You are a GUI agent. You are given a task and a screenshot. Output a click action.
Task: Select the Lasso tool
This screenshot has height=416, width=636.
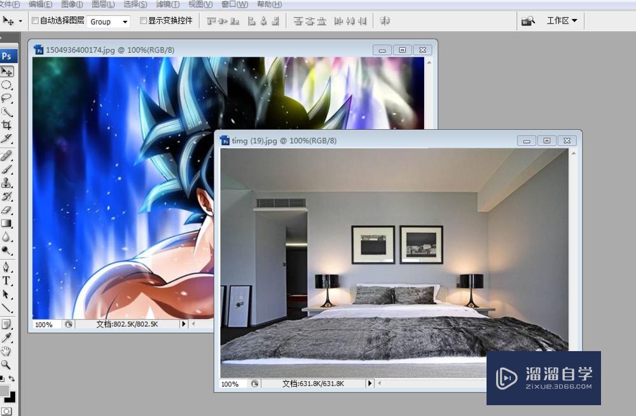point(6,99)
